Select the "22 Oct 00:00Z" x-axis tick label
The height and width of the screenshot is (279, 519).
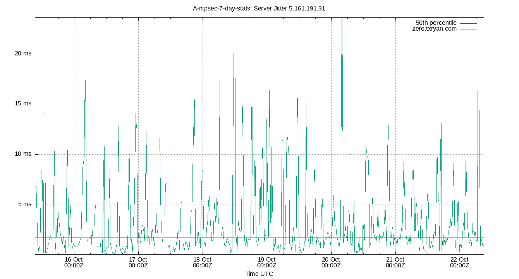pyautogui.click(x=459, y=262)
